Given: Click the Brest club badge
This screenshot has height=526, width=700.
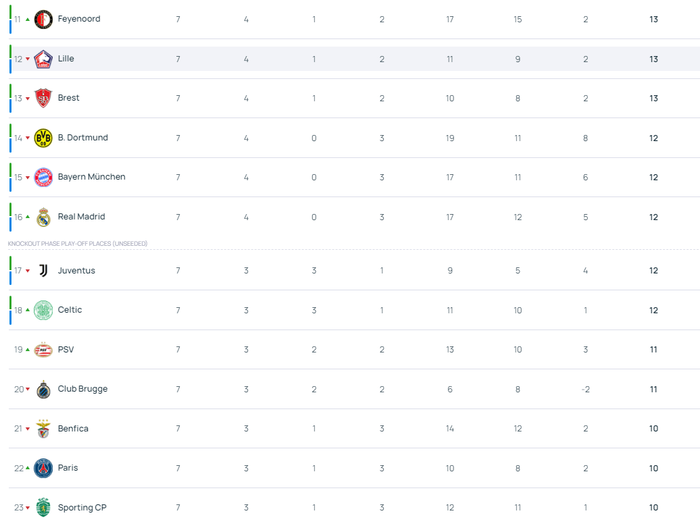Looking at the screenshot, I should coord(43,98).
